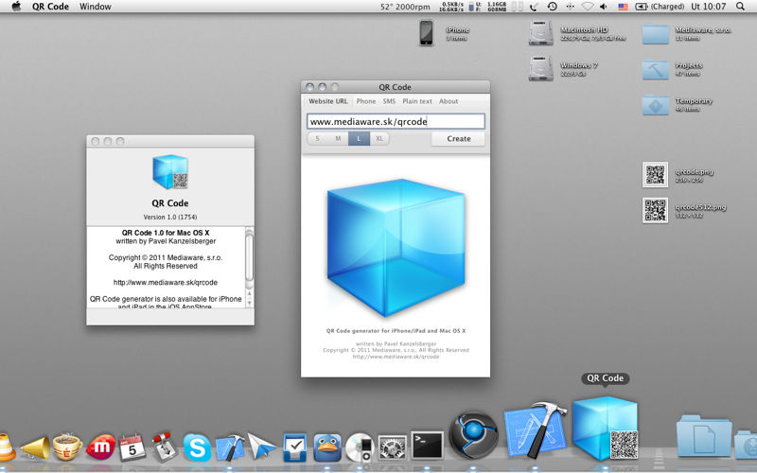Open the yellow megaphone app in the Dock

[x=36, y=447]
